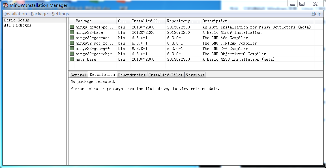Toggle msys-base package checkbox
The height and width of the screenshot is (168, 326).
(x=72, y=59)
